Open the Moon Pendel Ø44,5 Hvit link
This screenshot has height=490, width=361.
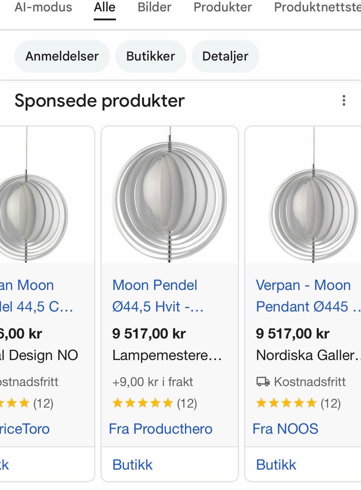pos(158,296)
